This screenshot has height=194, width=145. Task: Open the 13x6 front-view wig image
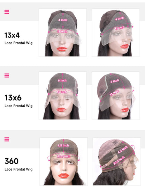tap(63, 96)
